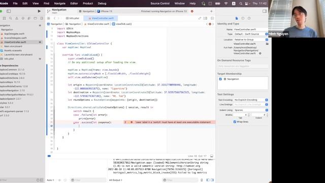Open the find navigator magnifier icon
The height and width of the screenshot is (183, 325).
[10, 18]
